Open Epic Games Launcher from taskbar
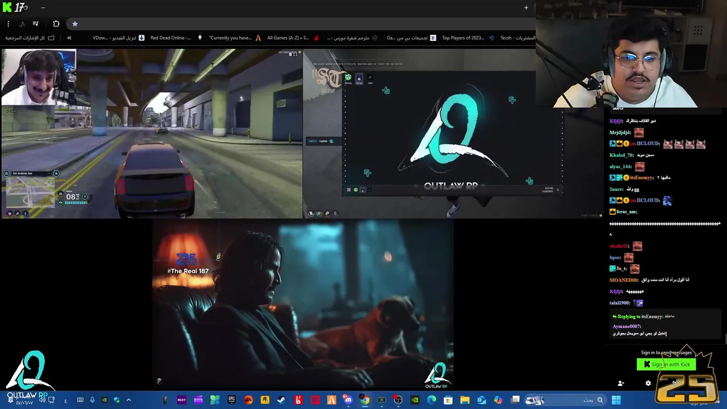This screenshot has width=727, height=409. coord(232,400)
